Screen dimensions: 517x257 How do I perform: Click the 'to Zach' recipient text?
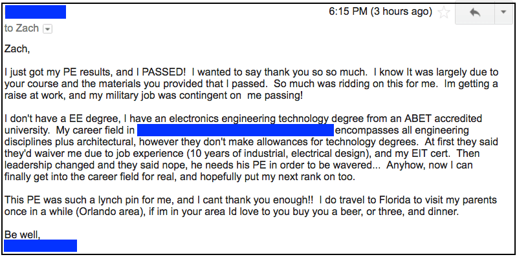click(x=21, y=28)
